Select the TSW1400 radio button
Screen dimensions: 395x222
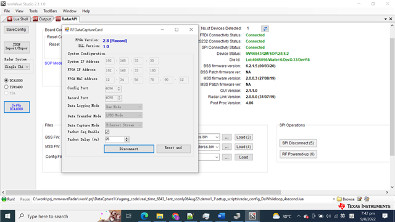(x=6, y=87)
